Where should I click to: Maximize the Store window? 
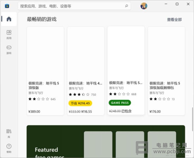(177, 4)
